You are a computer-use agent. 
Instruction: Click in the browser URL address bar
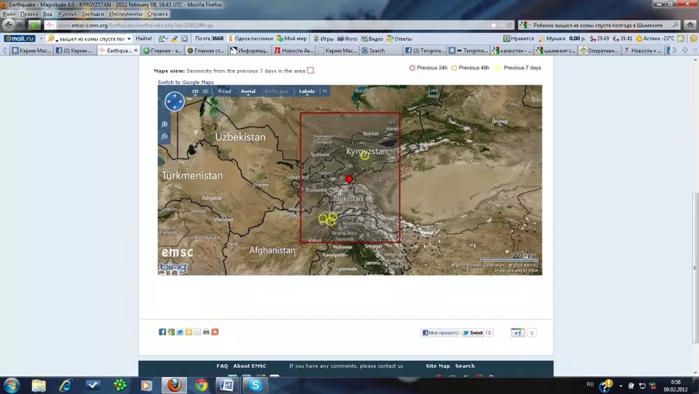click(x=280, y=25)
